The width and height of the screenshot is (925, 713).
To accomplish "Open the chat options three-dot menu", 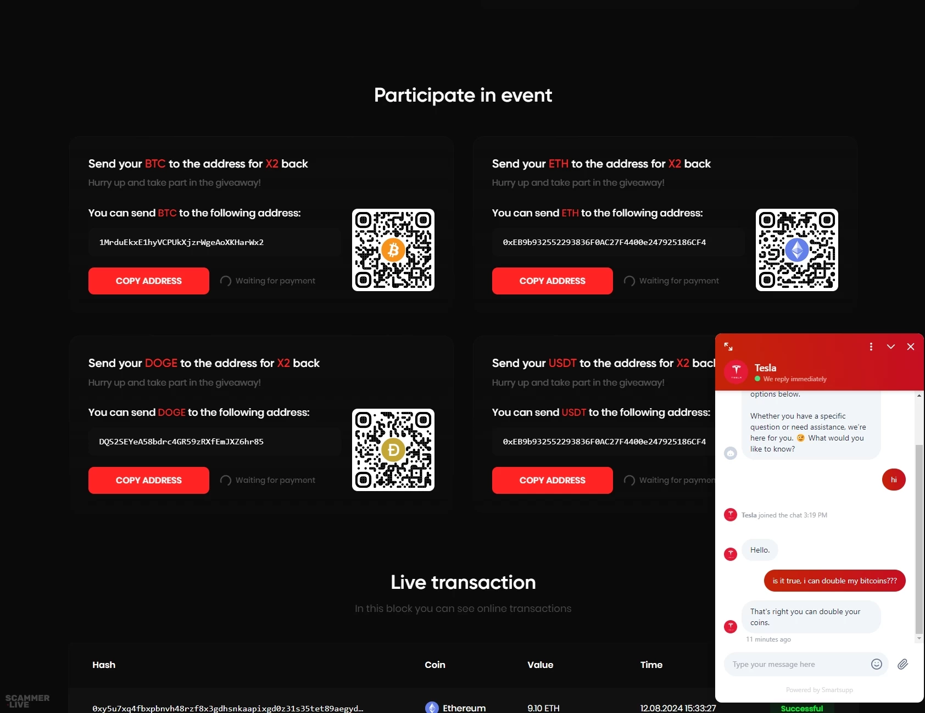I will (x=871, y=347).
